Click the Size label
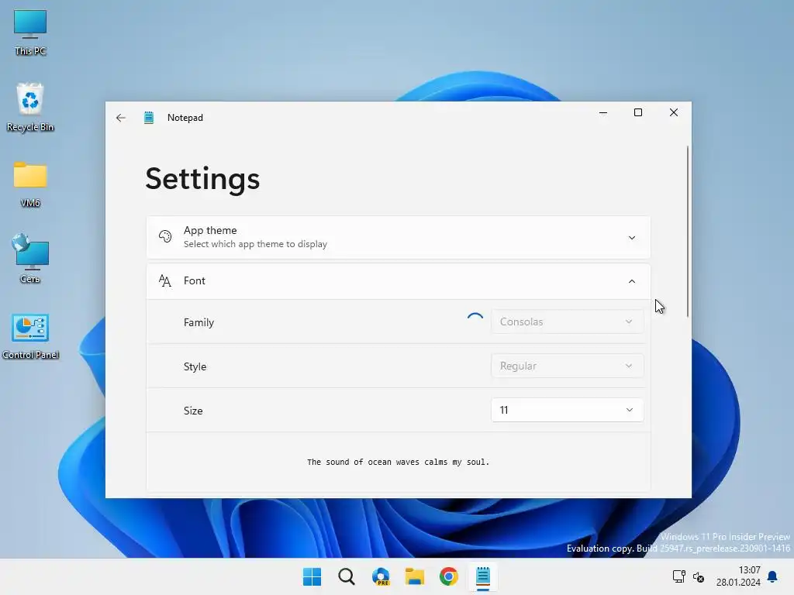This screenshot has width=794, height=595. [193, 411]
